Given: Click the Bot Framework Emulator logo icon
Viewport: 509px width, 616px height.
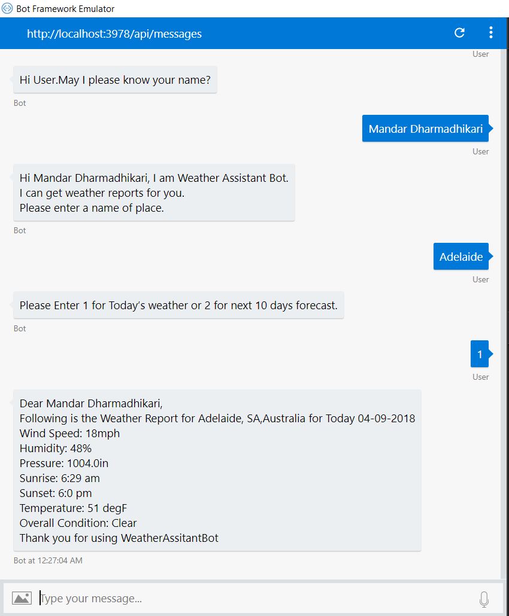Looking at the screenshot, I should (7, 8).
